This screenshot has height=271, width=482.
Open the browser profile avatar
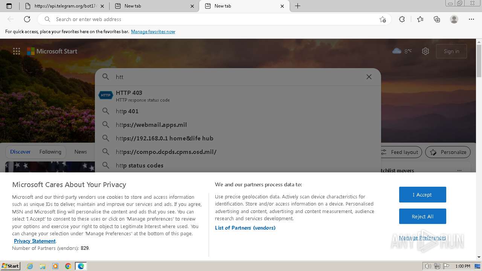454,19
